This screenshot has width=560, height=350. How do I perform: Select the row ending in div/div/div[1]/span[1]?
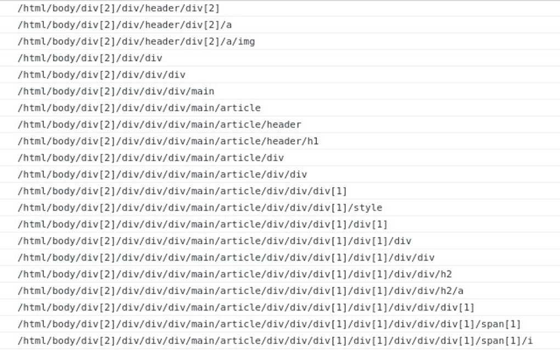tap(280, 324)
